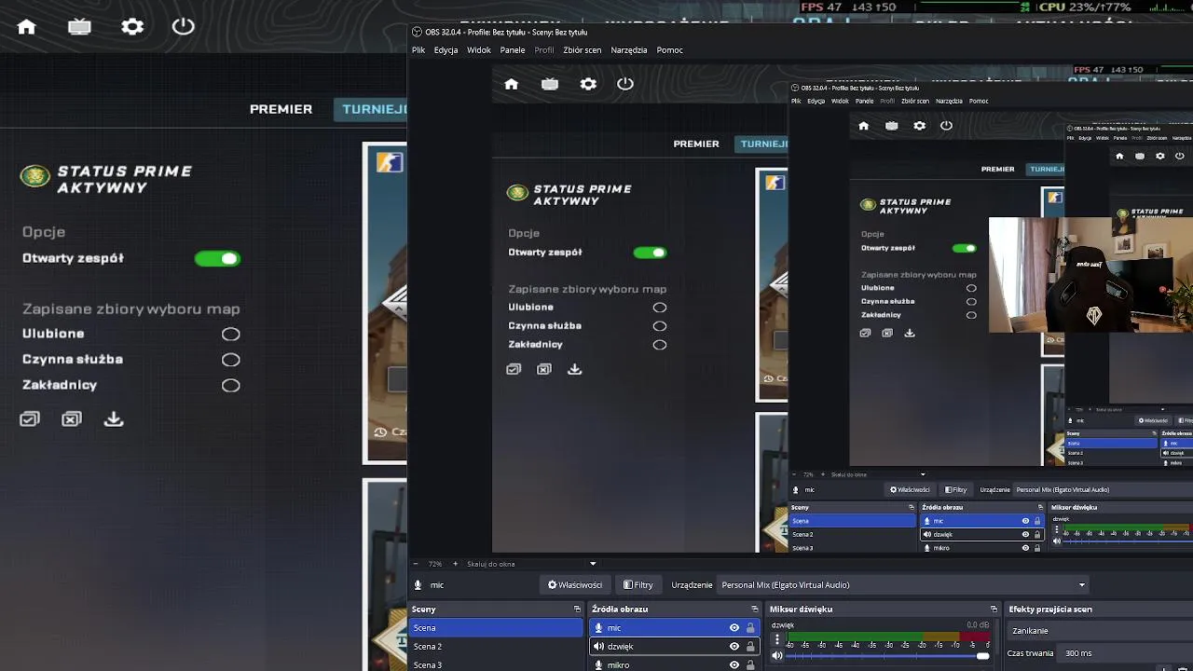Select webcam feed in the OBS preview
The width and height of the screenshot is (1193, 671).
click(x=1090, y=275)
